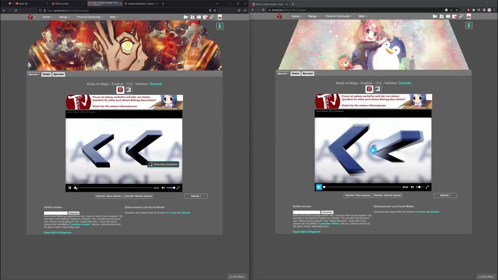Click 'Watchlist: Diese Episode' in the right window

tap(357, 195)
